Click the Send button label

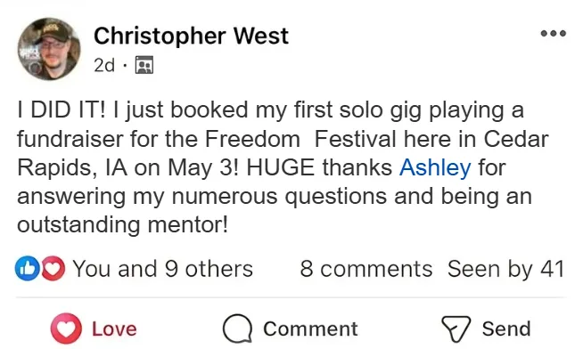click(x=506, y=329)
